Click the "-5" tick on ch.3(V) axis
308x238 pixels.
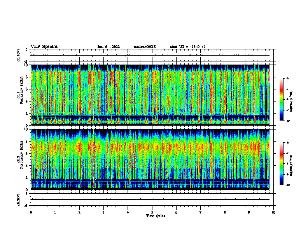[26, 206]
